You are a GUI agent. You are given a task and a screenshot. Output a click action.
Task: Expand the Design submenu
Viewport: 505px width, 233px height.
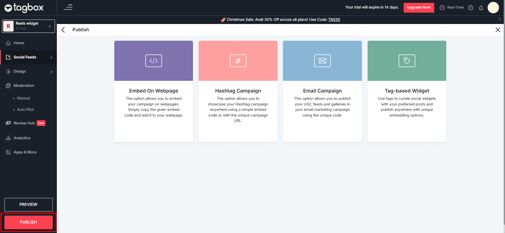pyautogui.click(x=51, y=72)
